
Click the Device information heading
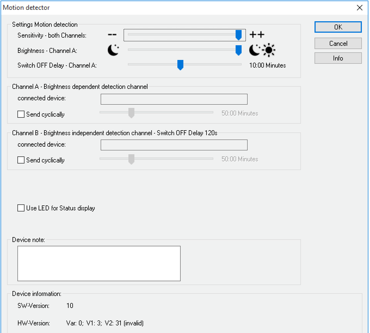pos(37,294)
